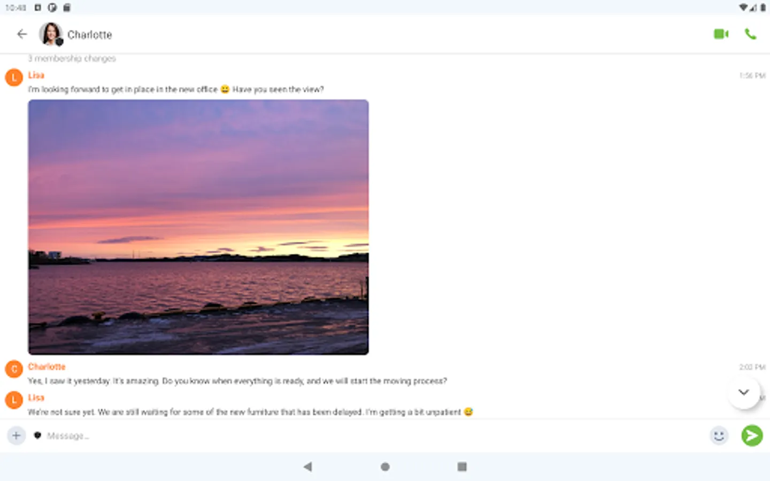Select Lisa's message about delayed furniture

250,412
